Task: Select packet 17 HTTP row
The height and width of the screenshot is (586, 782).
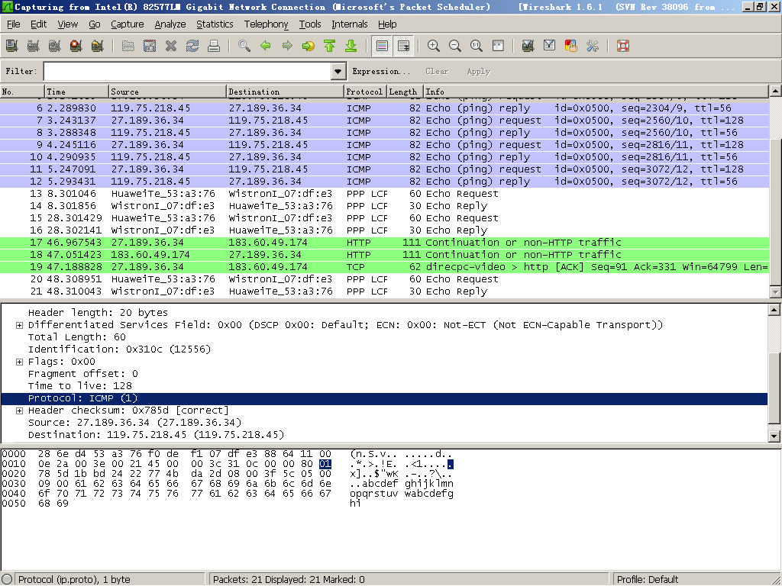Action: pyautogui.click(x=382, y=243)
